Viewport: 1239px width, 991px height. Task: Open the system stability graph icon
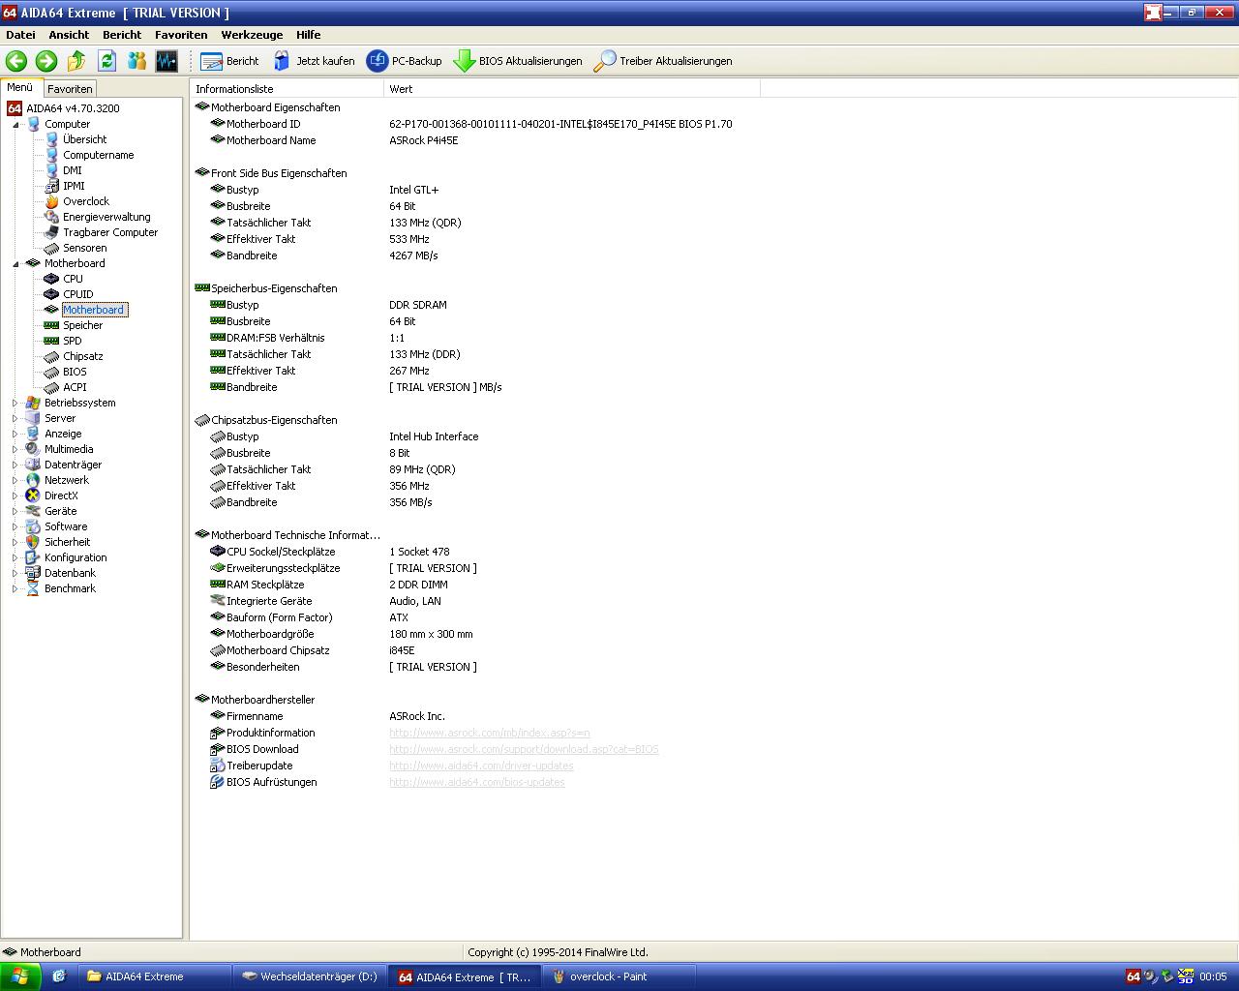click(166, 61)
